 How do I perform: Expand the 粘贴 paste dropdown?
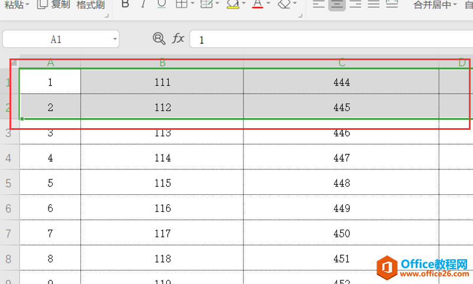point(27,4)
